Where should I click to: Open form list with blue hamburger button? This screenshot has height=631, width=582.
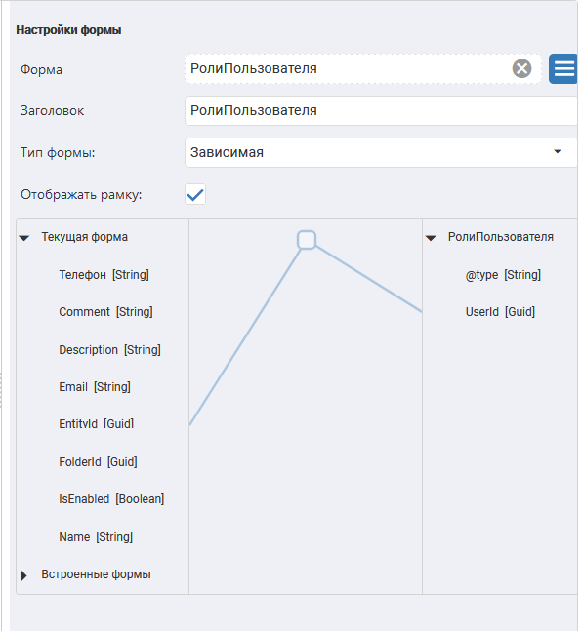[563, 69]
